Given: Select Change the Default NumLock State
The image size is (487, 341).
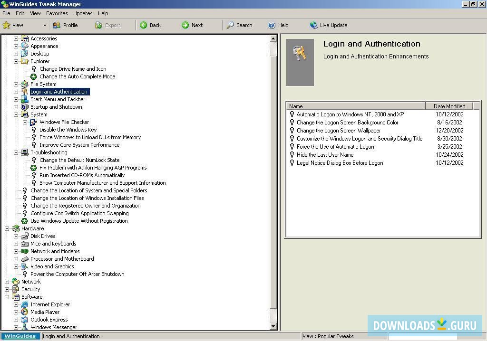Looking at the screenshot, I should pyautogui.click(x=79, y=160).
